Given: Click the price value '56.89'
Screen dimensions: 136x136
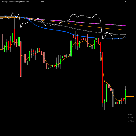Looking at the screenshot, I should (130, 114).
